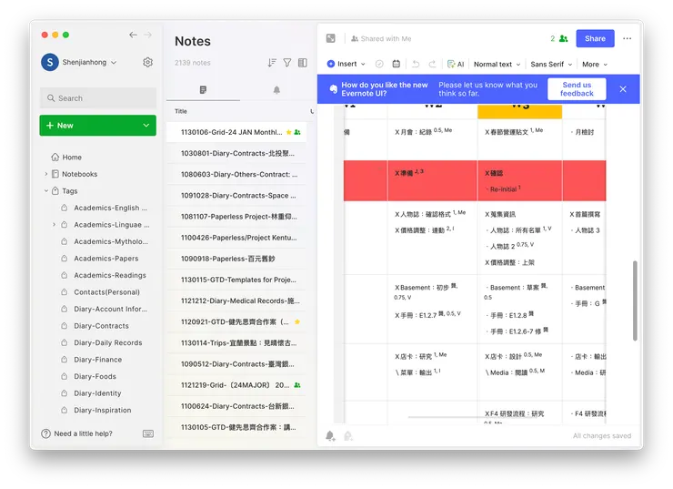Expand the Academics-Linguae tag
The image size is (673, 489).
[x=54, y=225]
